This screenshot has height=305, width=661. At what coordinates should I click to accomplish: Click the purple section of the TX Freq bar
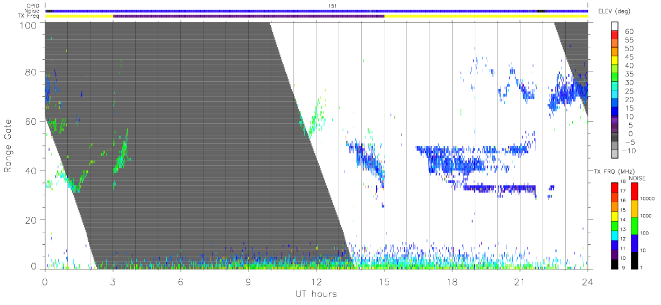249,16
